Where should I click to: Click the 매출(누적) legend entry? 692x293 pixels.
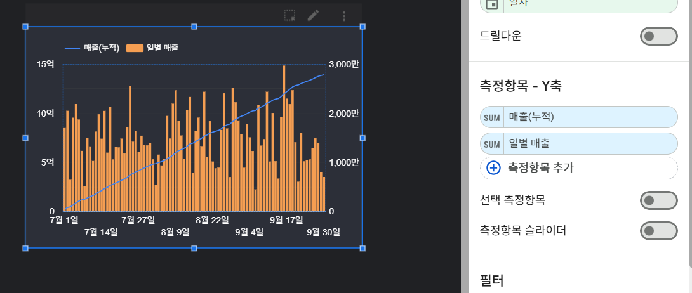[92, 48]
